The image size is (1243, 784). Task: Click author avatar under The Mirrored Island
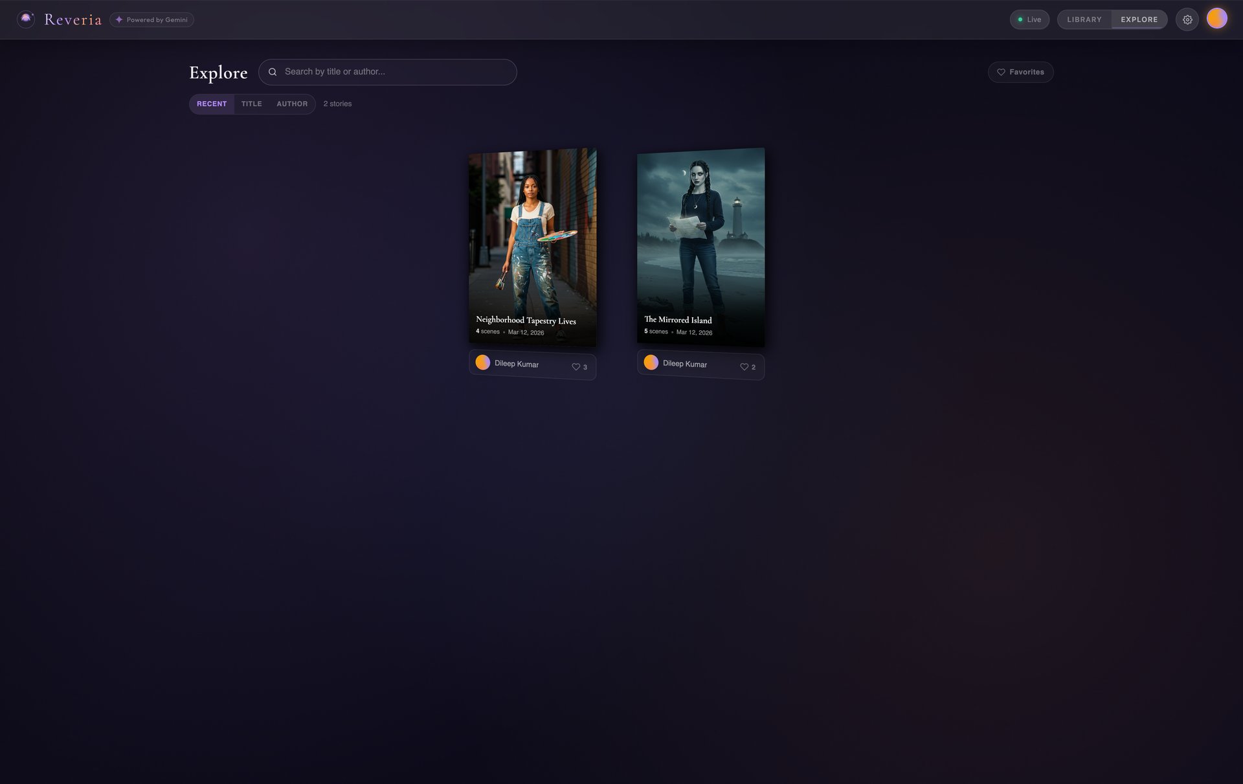[651, 363]
